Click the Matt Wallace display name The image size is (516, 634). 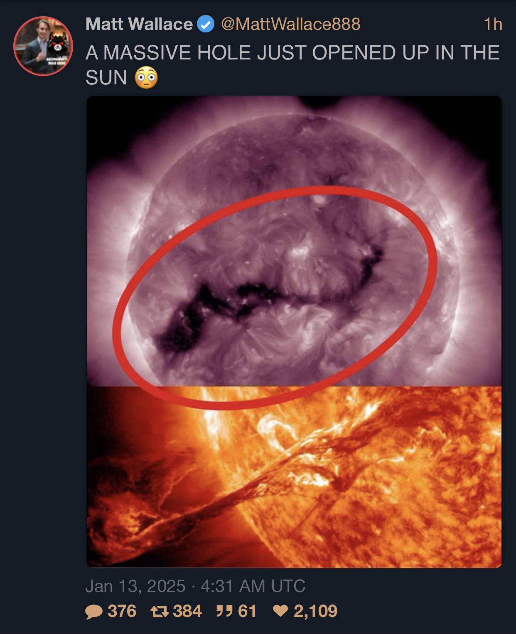[x=139, y=24]
